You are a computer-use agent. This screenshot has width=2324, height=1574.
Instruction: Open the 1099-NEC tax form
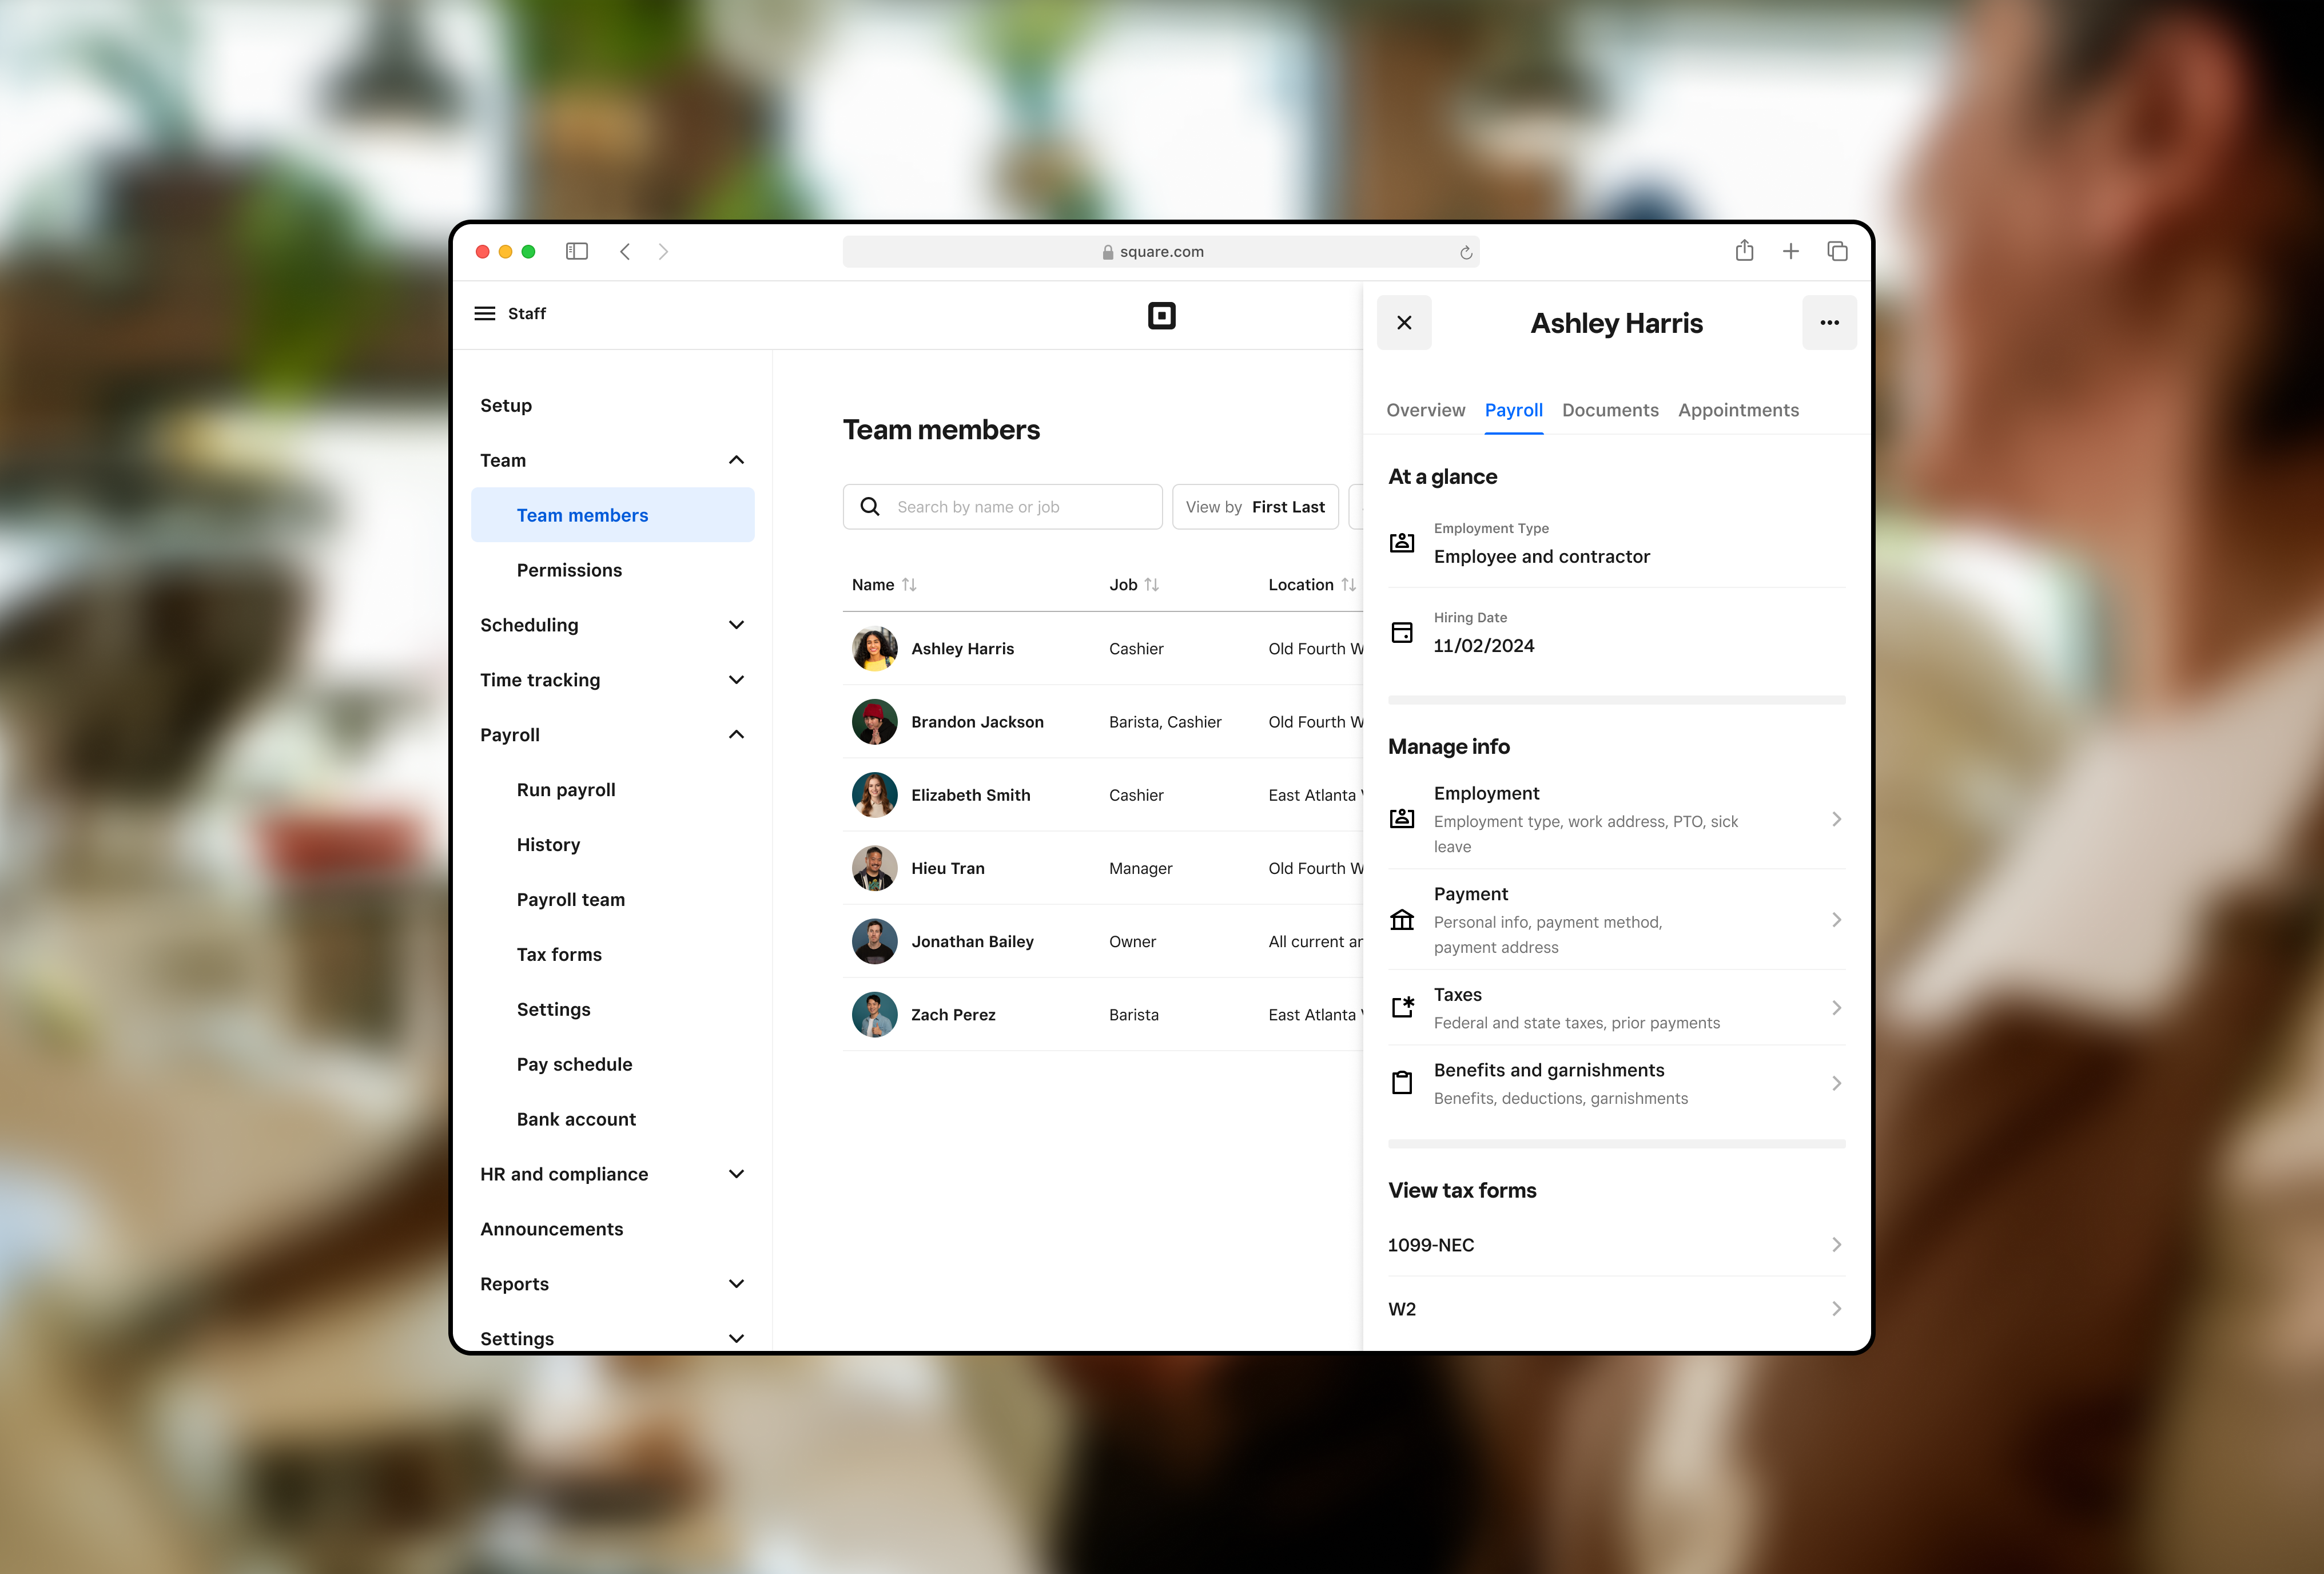click(1616, 1244)
